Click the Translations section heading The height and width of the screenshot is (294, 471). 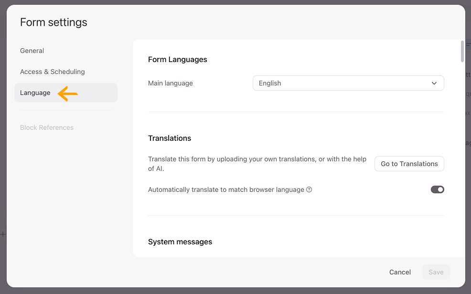pos(170,138)
